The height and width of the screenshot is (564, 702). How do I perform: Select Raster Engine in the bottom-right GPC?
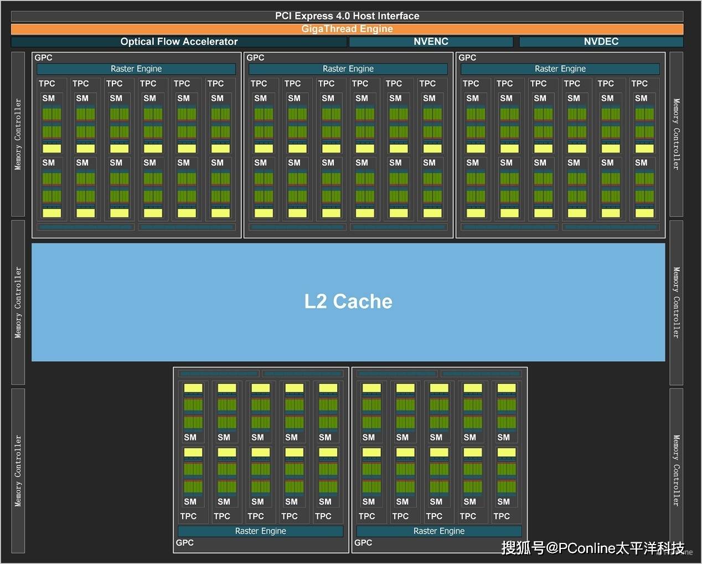click(x=439, y=531)
